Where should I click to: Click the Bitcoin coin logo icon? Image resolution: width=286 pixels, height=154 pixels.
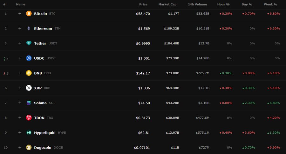click(x=29, y=13)
